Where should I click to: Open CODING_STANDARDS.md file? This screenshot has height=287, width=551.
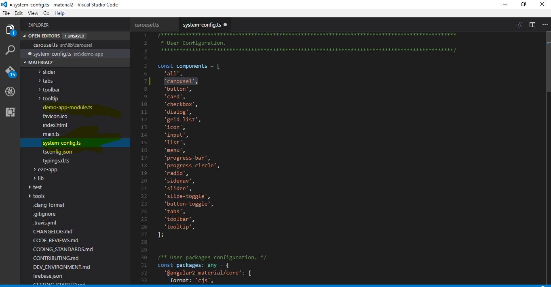[63, 249]
